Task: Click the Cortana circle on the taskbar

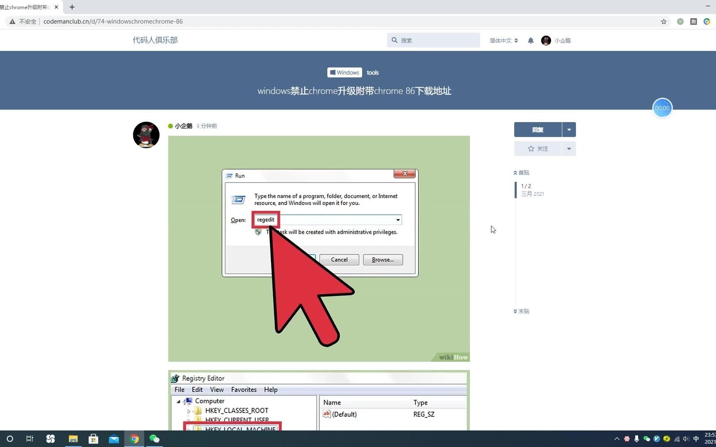Action: (x=10, y=439)
